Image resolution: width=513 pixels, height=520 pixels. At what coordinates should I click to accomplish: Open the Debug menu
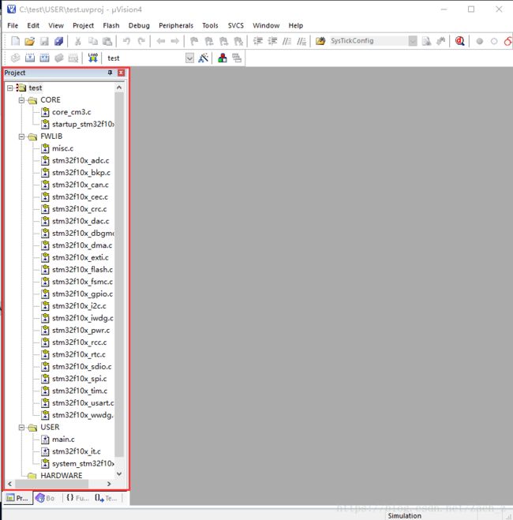(x=139, y=25)
